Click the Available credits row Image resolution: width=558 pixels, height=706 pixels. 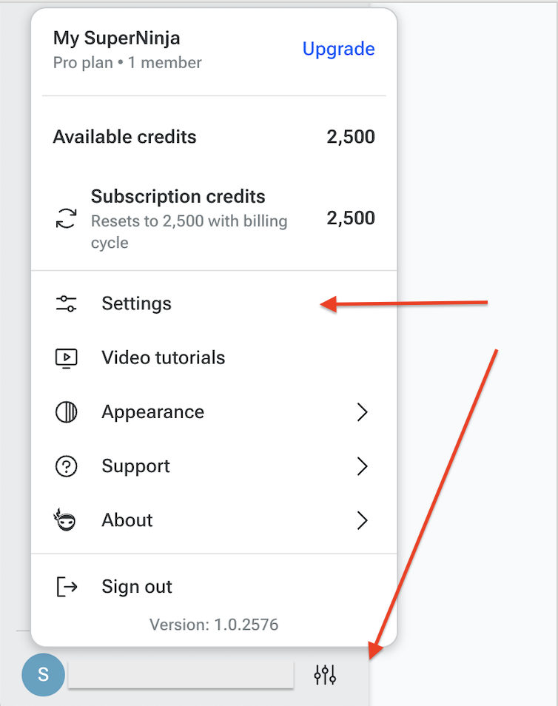coord(214,137)
